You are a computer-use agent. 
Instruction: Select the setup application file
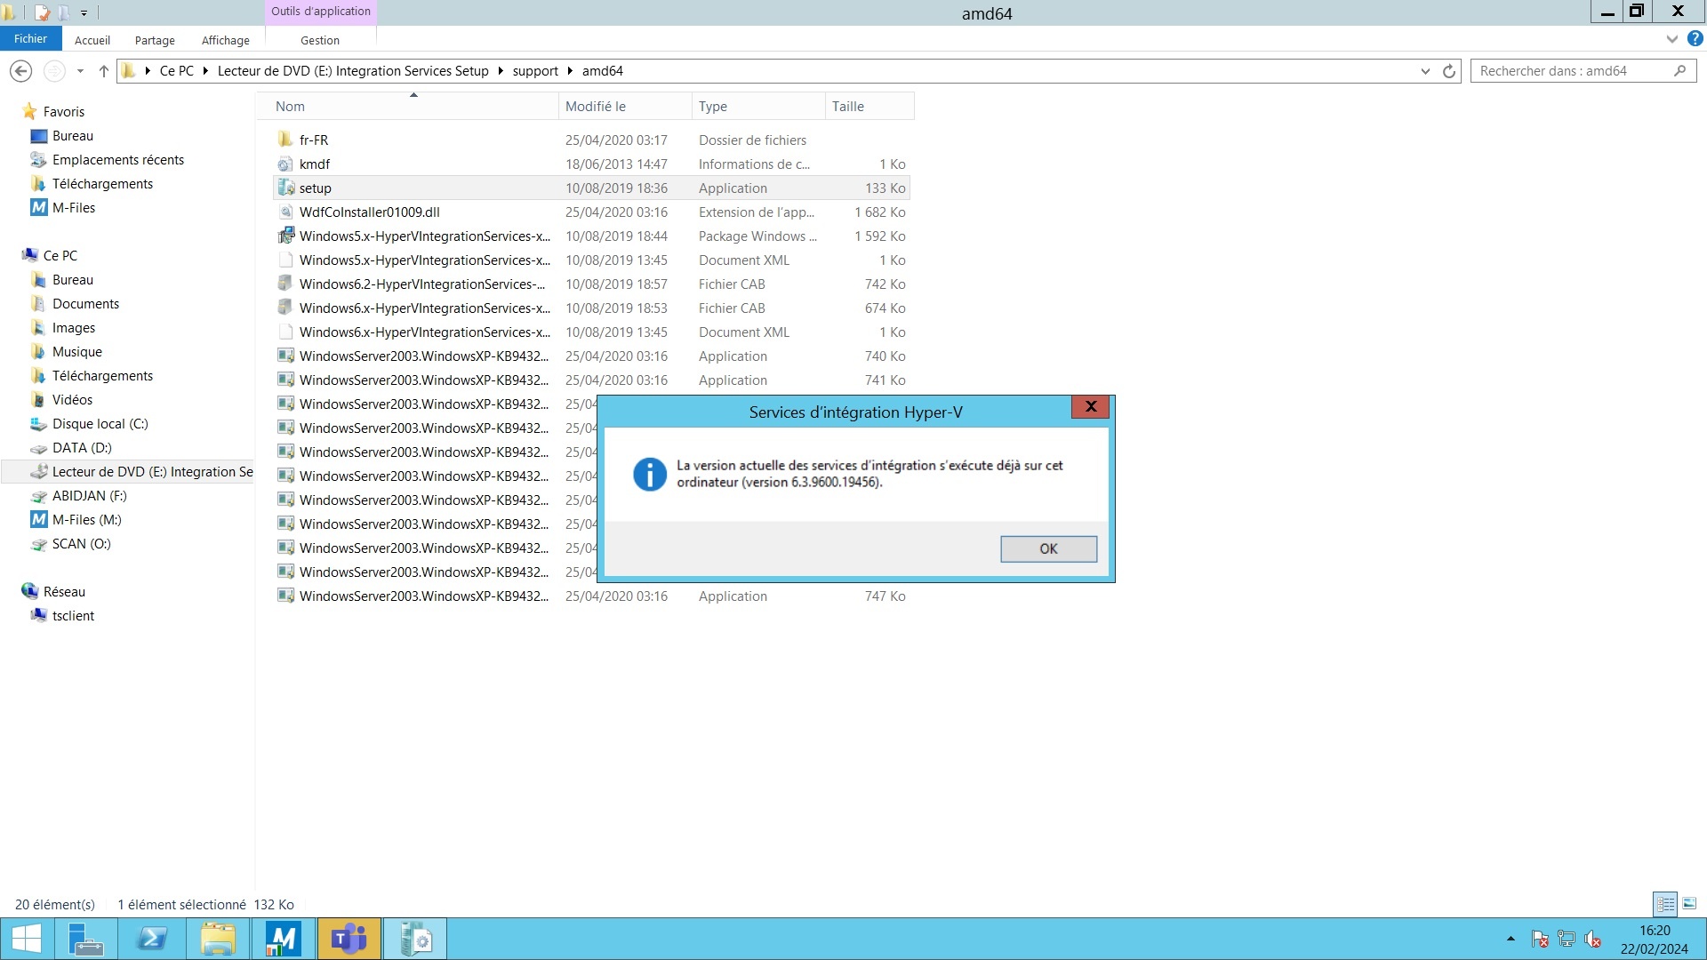pos(592,188)
